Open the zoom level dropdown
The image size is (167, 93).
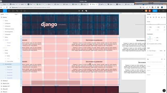click(164, 11)
